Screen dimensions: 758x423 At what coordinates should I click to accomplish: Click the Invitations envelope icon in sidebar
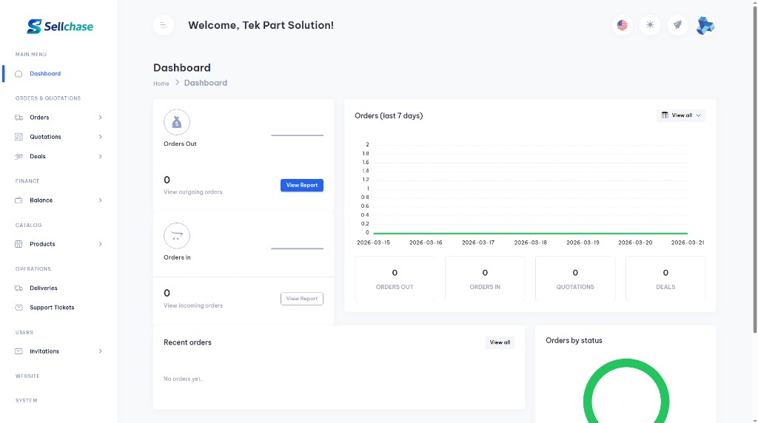(19, 351)
